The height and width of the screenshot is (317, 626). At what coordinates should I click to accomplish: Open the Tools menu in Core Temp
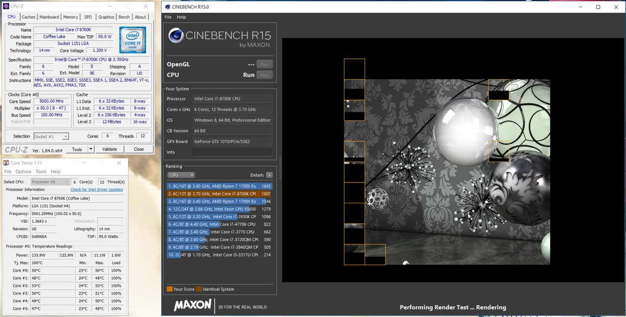41,172
